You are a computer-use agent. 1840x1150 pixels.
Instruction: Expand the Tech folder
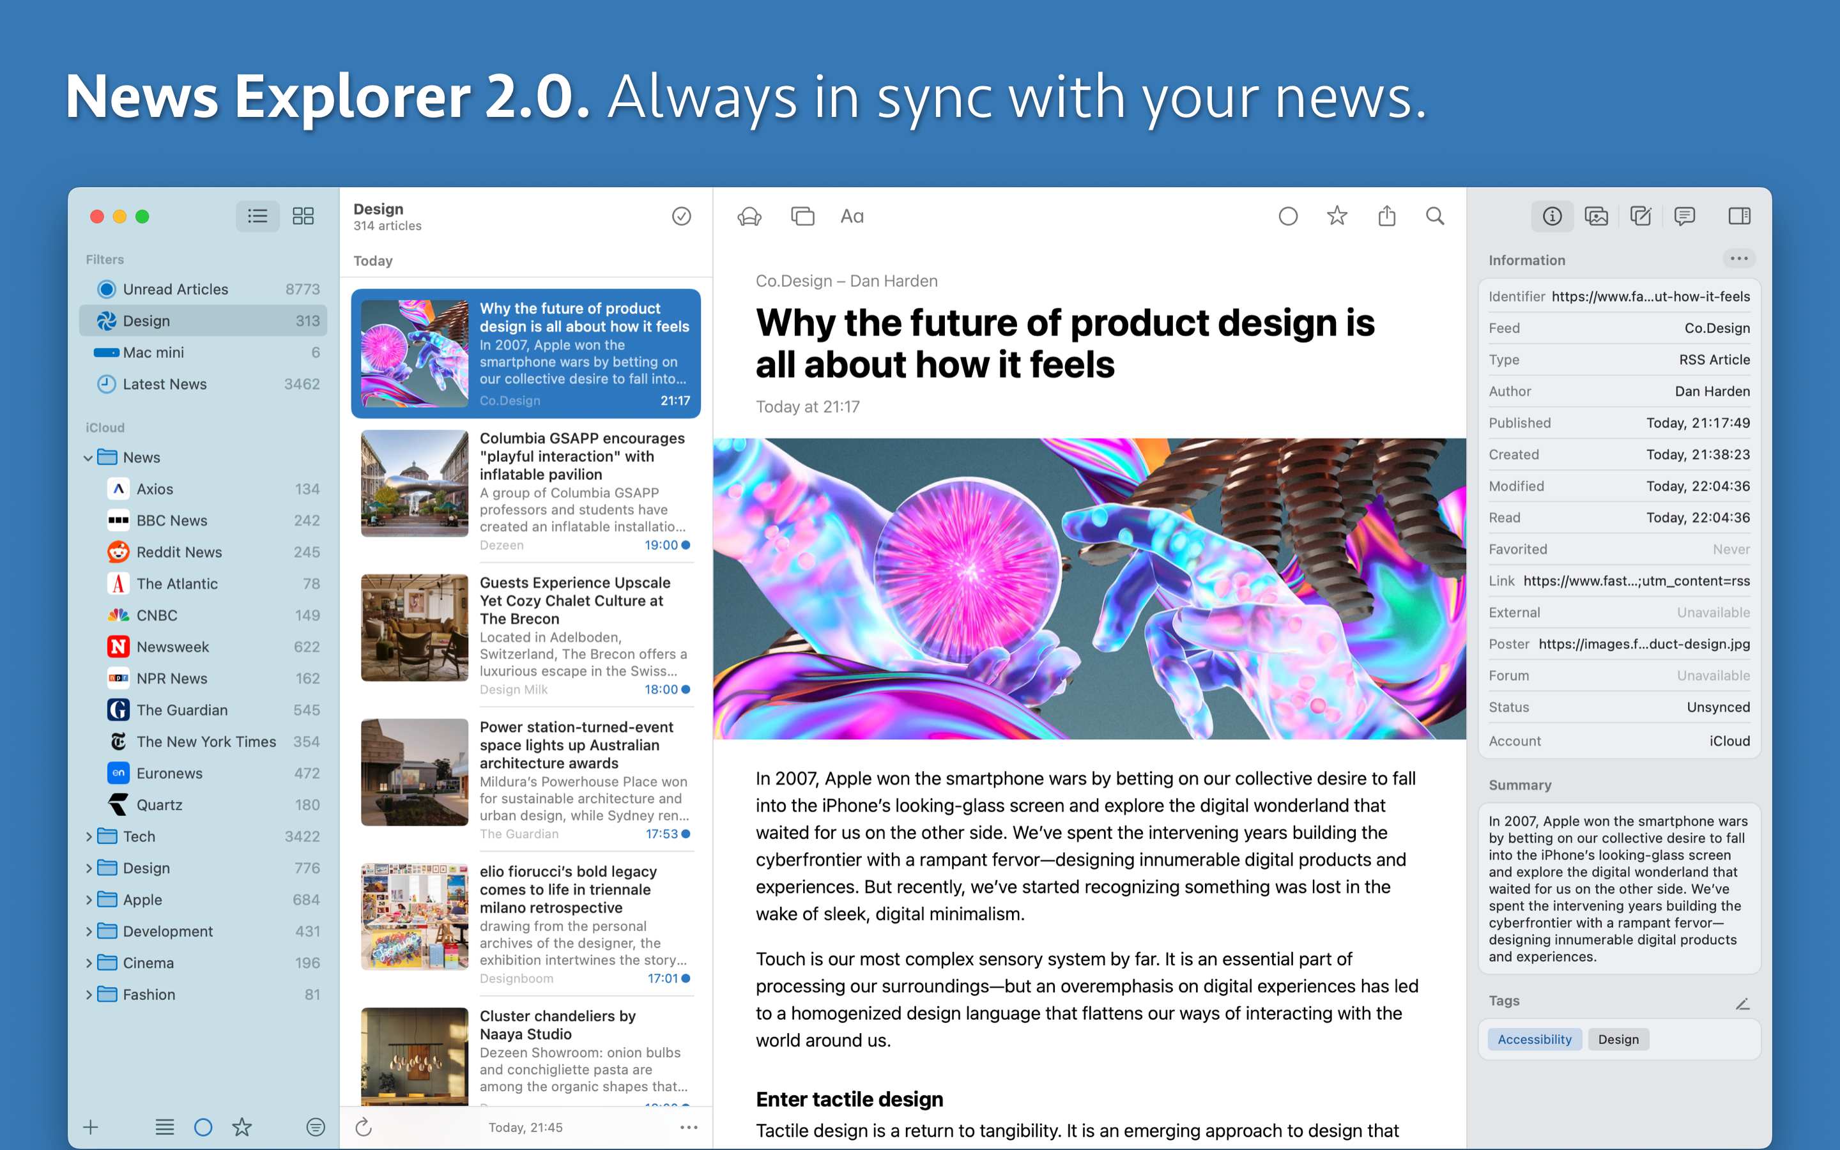88,837
